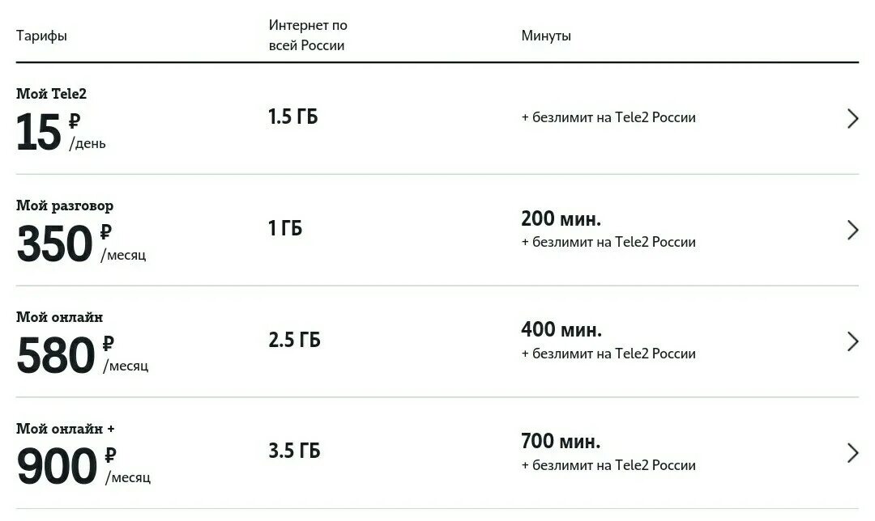Select the Мой Tele2 tariff name
The width and height of the screenshot is (875, 521).
tap(51, 94)
